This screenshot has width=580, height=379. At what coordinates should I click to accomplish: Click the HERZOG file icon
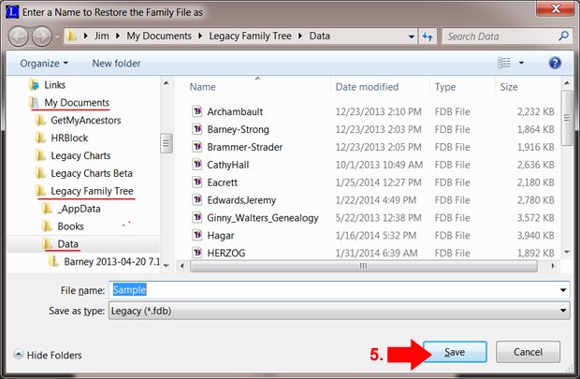pos(197,253)
